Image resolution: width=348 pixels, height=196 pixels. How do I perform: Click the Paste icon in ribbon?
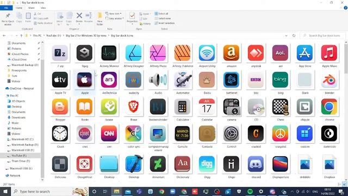[x=28, y=17]
